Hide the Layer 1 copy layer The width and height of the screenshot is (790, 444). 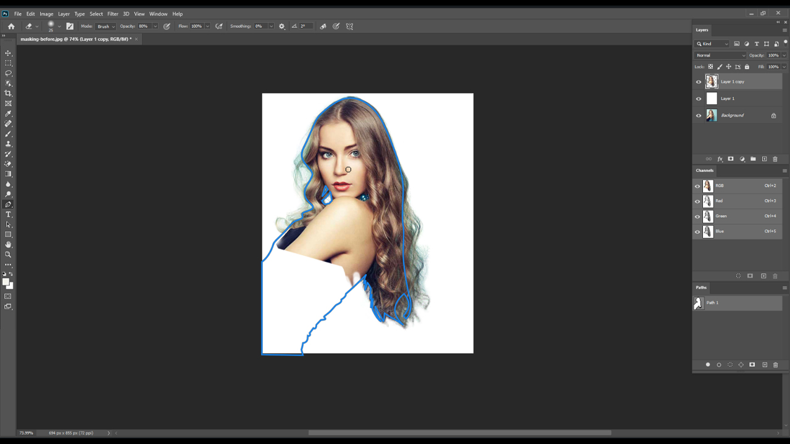(x=699, y=81)
